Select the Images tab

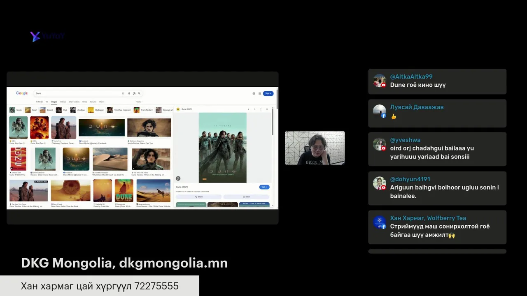54,102
